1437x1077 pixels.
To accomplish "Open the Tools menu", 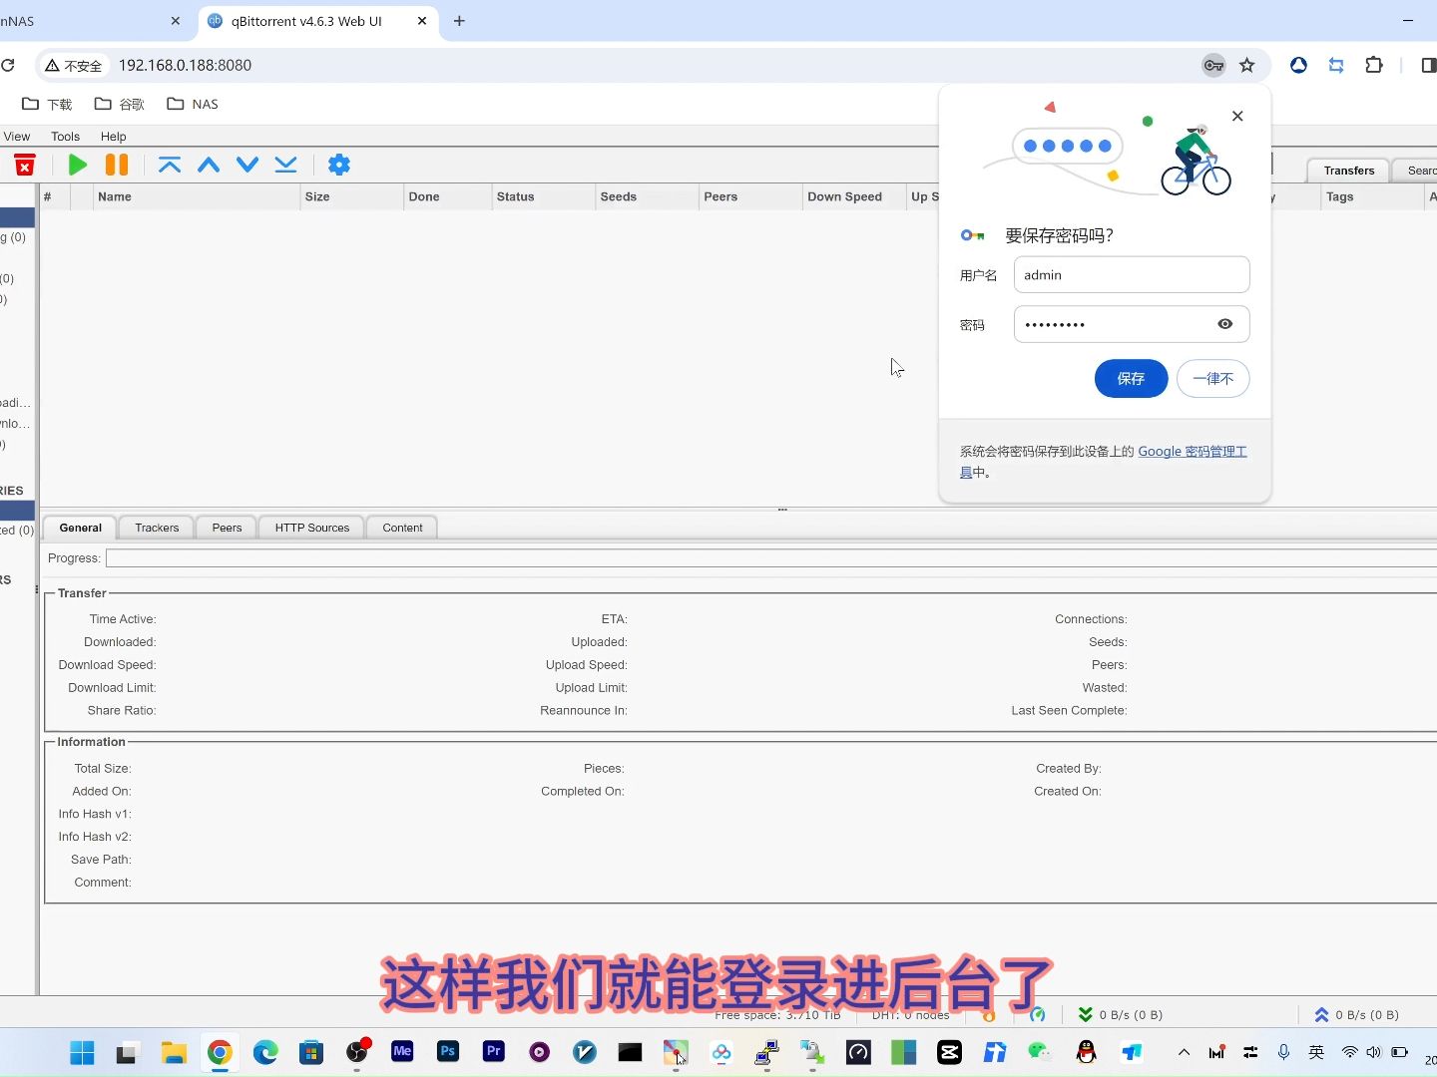I will [64, 136].
